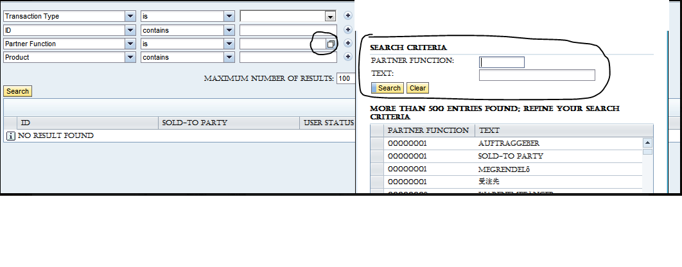Select row selector for Auftraggeber entry

coord(377,144)
